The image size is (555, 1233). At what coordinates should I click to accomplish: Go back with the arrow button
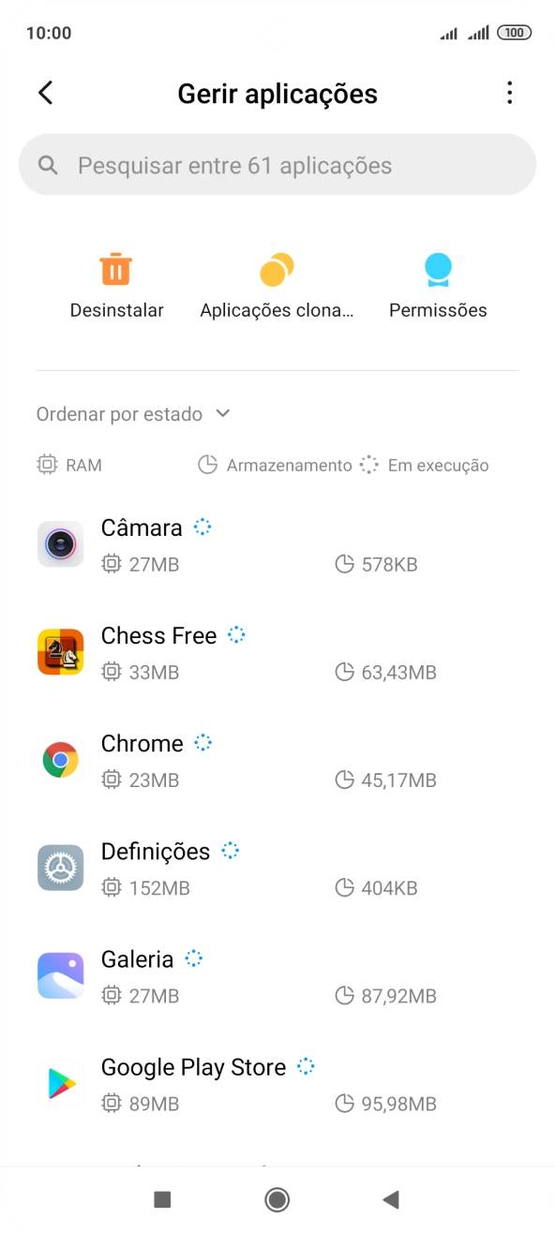pyautogui.click(x=45, y=93)
